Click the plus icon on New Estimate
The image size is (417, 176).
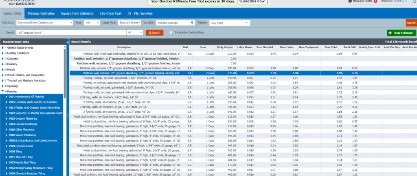(390, 33)
